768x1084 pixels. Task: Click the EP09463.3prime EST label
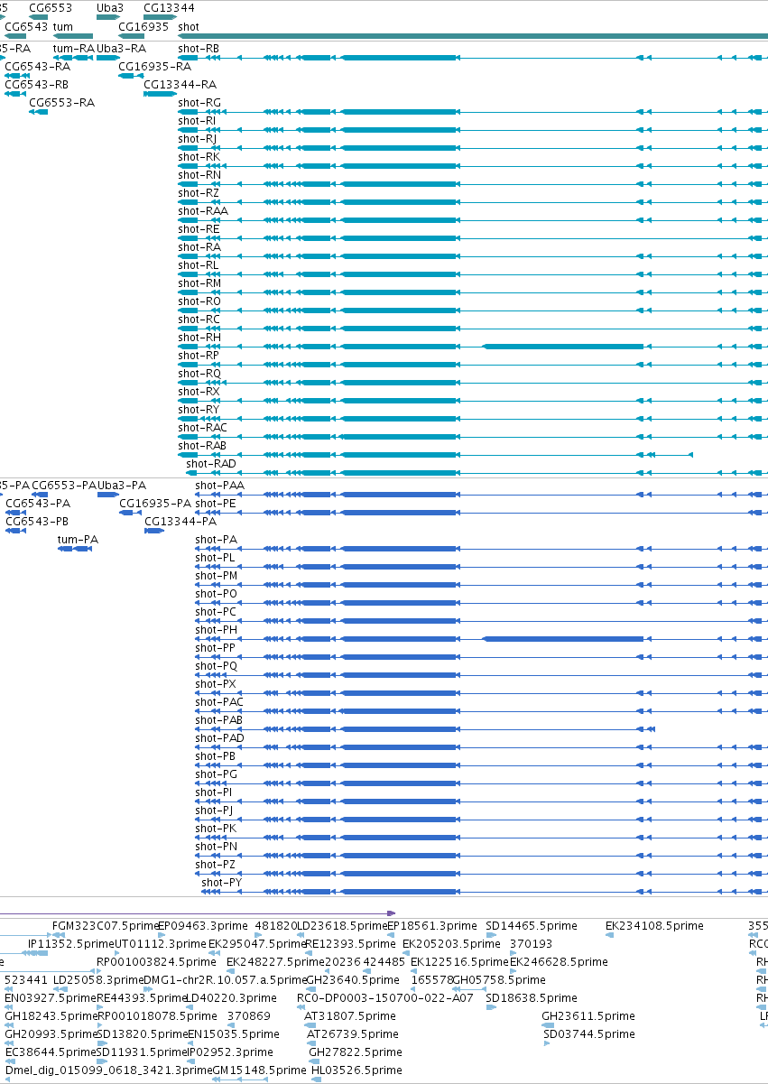(201, 925)
